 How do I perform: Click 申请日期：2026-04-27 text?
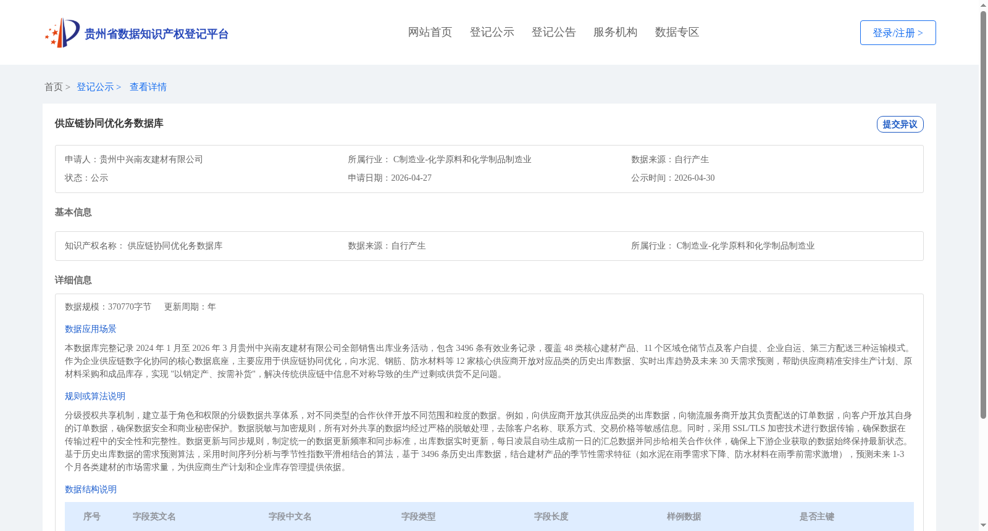point(390,178)
